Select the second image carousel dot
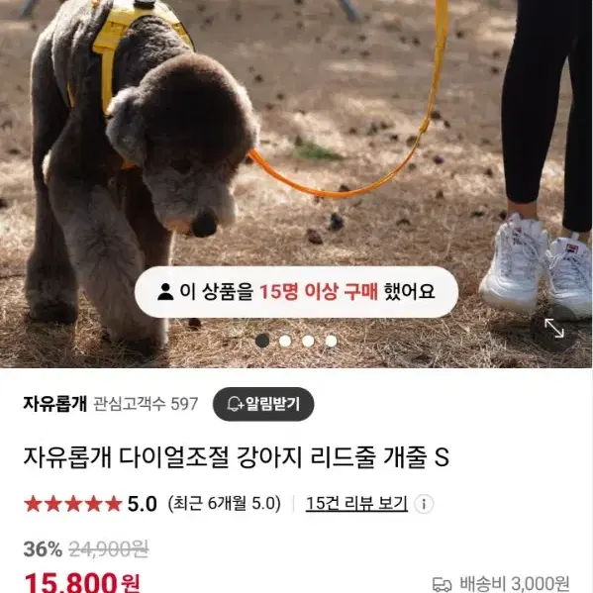The image size is (593, 593). [x=285, y=341]
